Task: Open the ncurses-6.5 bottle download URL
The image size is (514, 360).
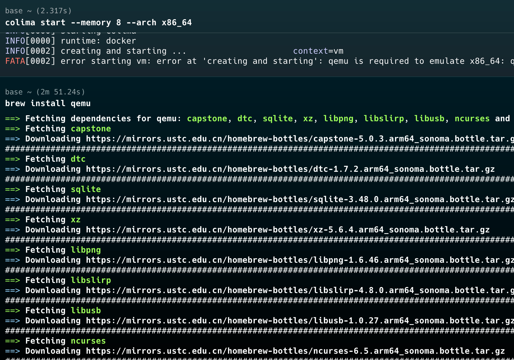Action: tap(296, 351)
